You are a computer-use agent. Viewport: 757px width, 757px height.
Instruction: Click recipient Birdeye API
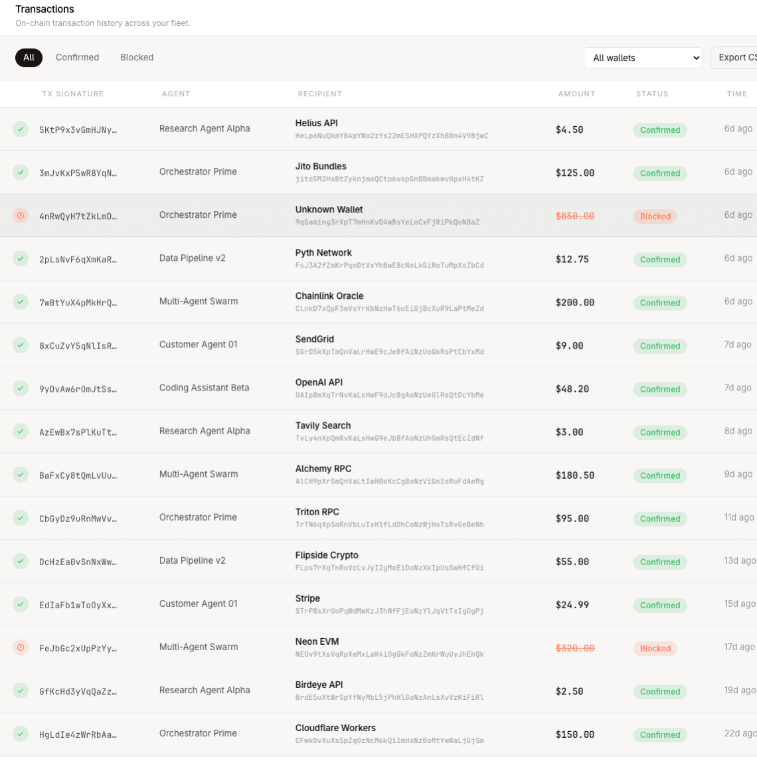[x=319, y=685]
